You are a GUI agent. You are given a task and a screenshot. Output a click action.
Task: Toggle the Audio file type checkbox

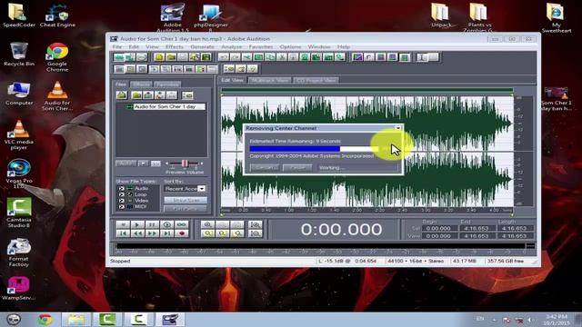pyautogui.click(x=122, y=189)
